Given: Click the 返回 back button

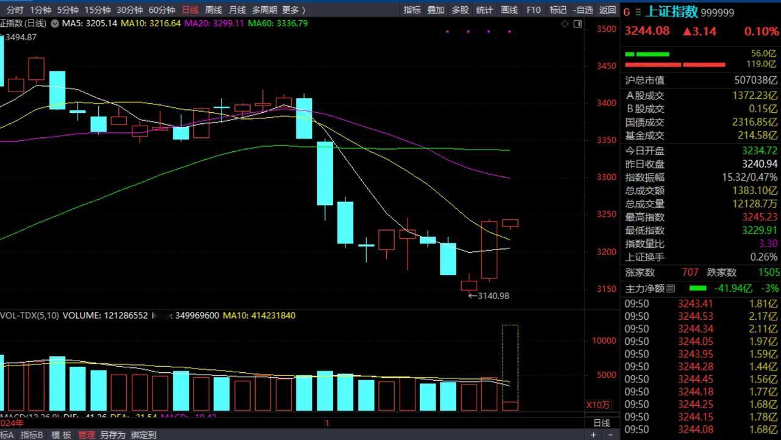Looking at the screenshot, I should click(607, 10).
